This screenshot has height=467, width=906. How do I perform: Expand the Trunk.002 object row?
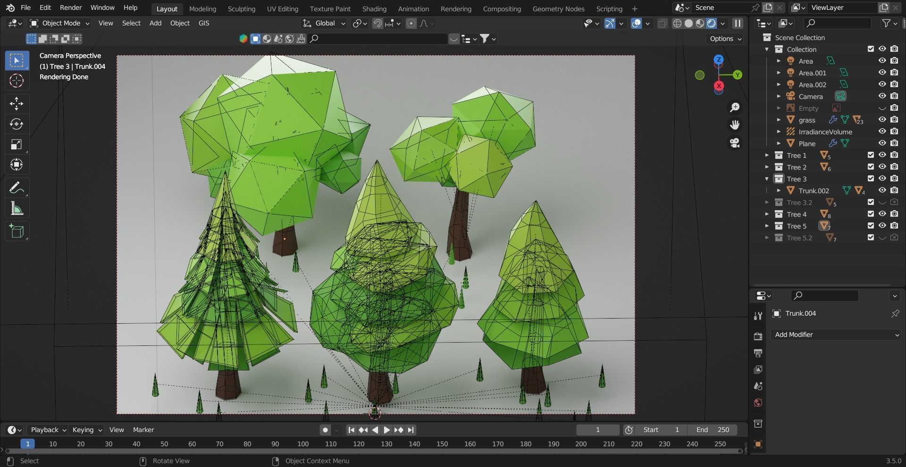pyautogui.click(x=779, y=190)
